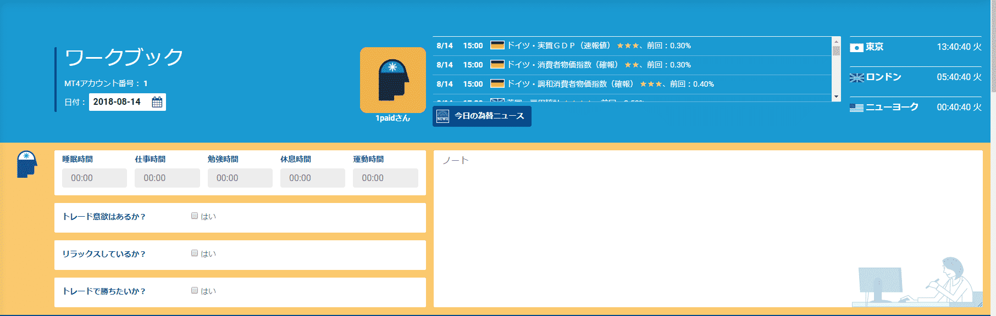Image resolution: width=996 pixels, height=316 pixels.
Task: Click the news icon on 今日の為替ニュース
Action: [x=442, y=116]
